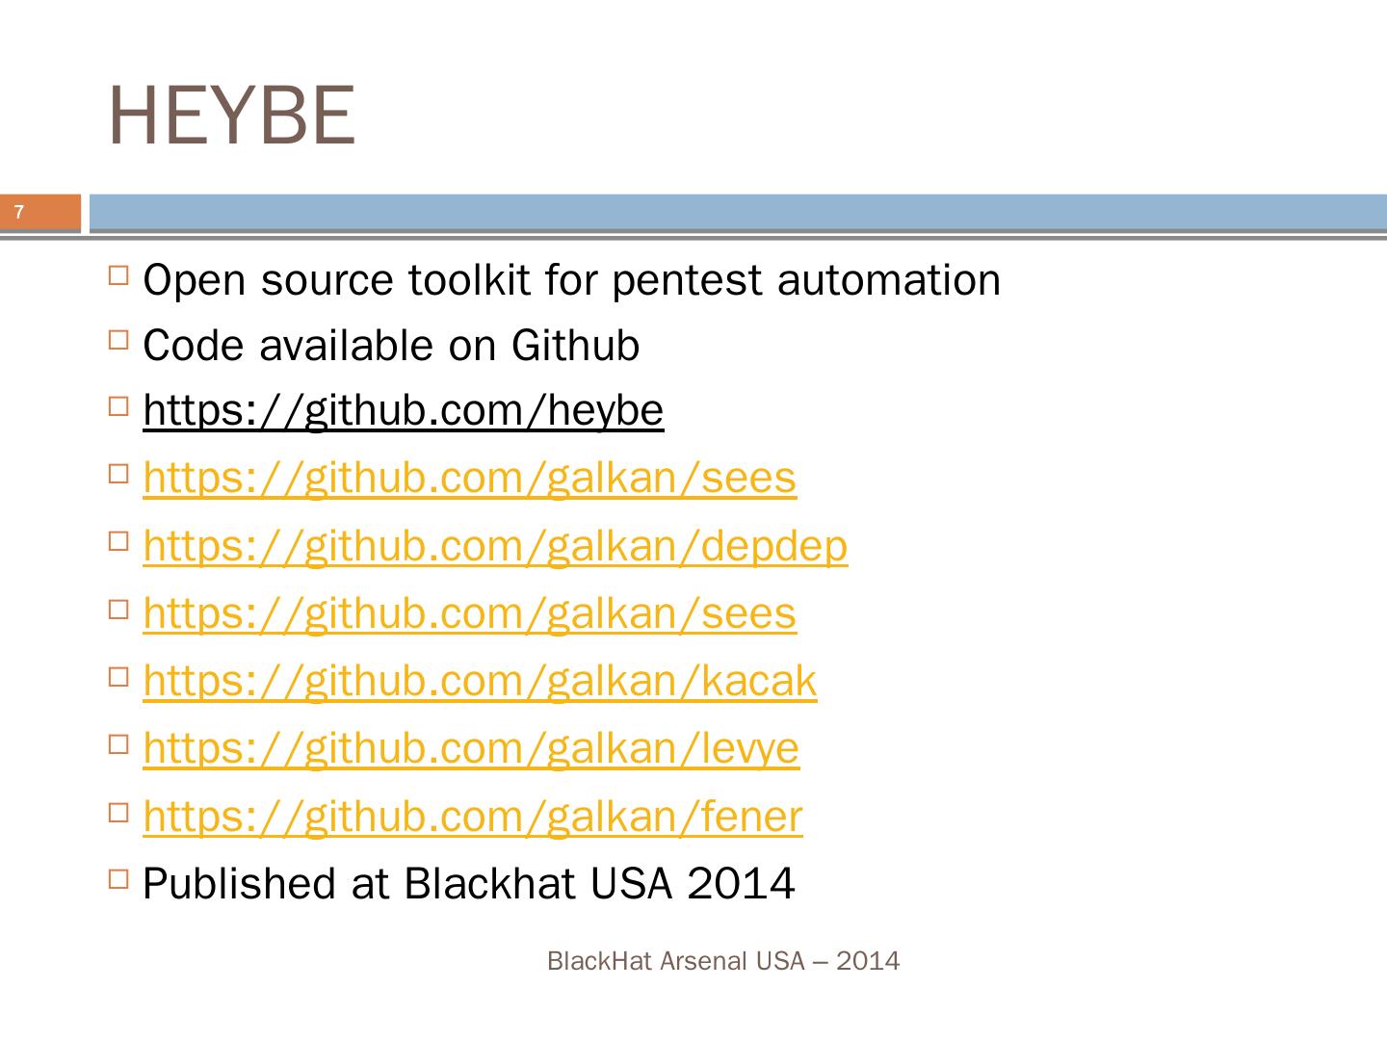
Task: Click the "Published at Blackhat USA 2014" line
Action: point(468,884)
